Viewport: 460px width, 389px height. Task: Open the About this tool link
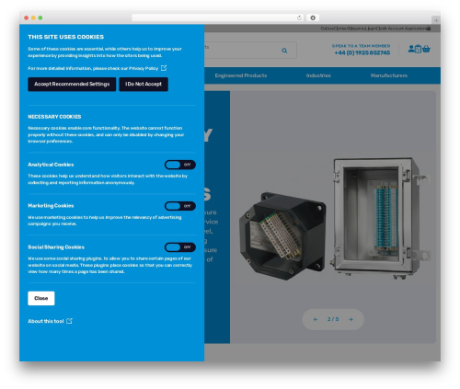coord(46,321)
